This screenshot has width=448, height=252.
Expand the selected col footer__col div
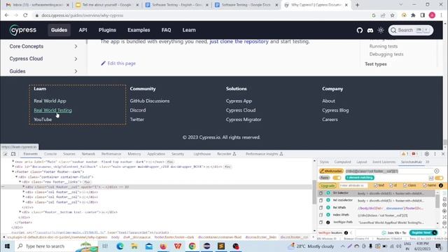tap(24, 187)
